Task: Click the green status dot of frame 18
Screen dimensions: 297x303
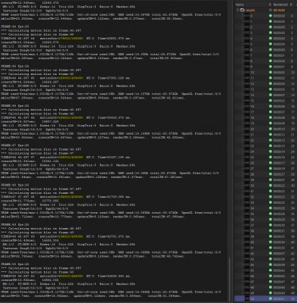Action: click(x=271, y=117)
